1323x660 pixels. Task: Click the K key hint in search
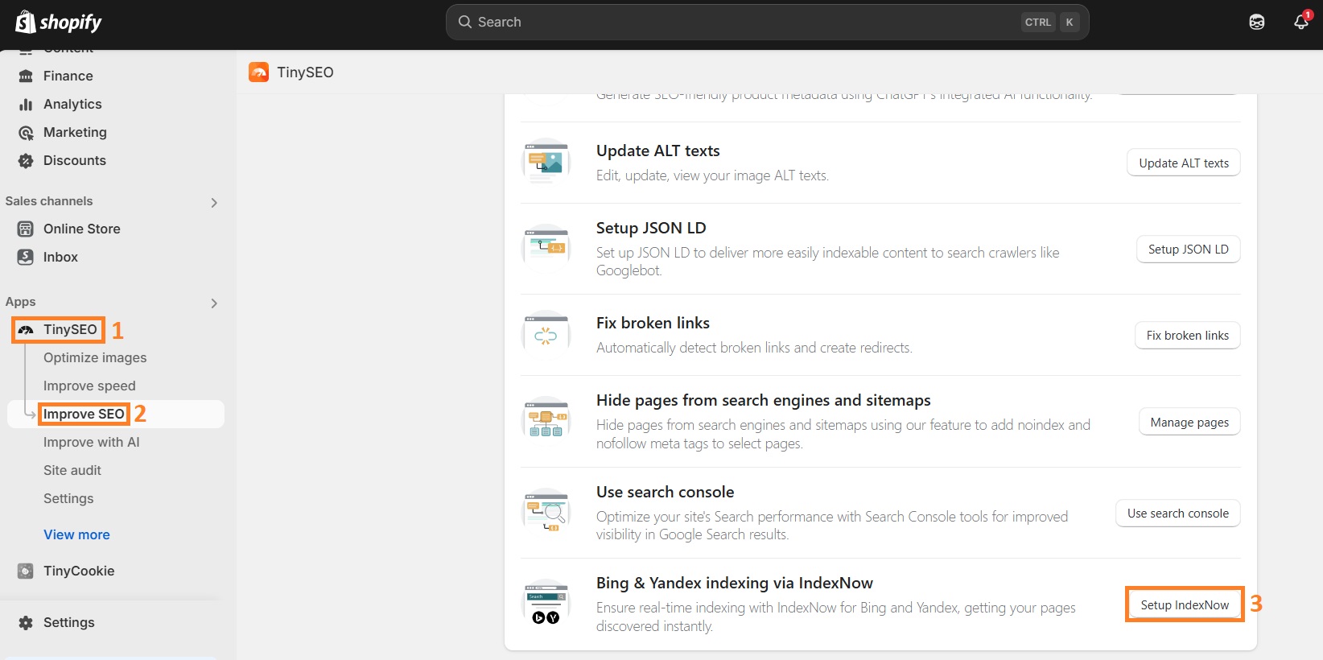pos(1070,22)
